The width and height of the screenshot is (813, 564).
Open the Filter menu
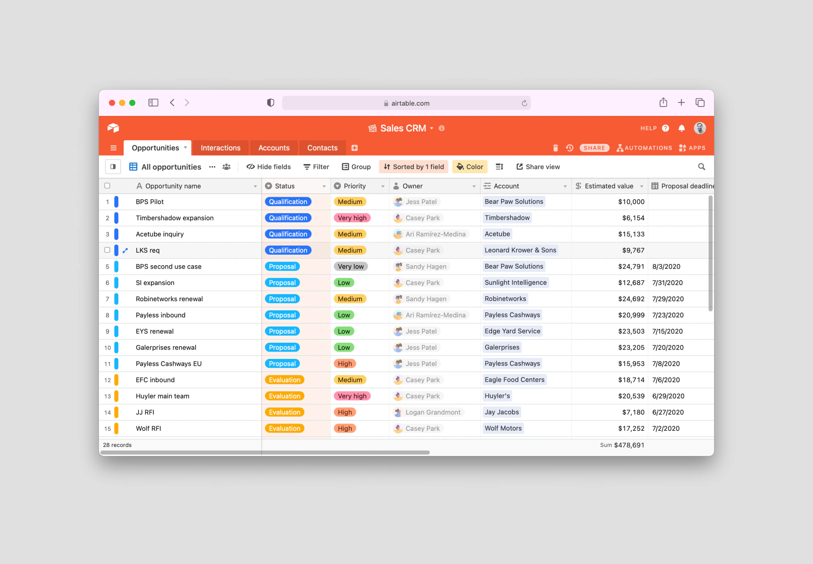point(316,167)
